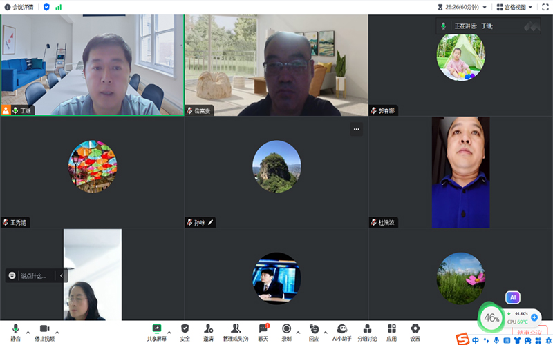Stop the camera using 停止视频
The image size is (553, 345).
click(44, 331)
